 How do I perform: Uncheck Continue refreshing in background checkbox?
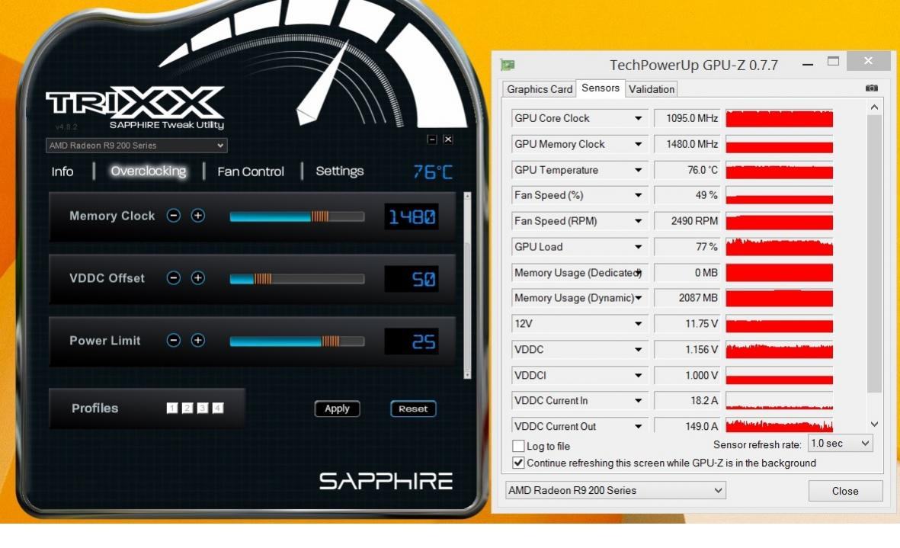[518, 463]
